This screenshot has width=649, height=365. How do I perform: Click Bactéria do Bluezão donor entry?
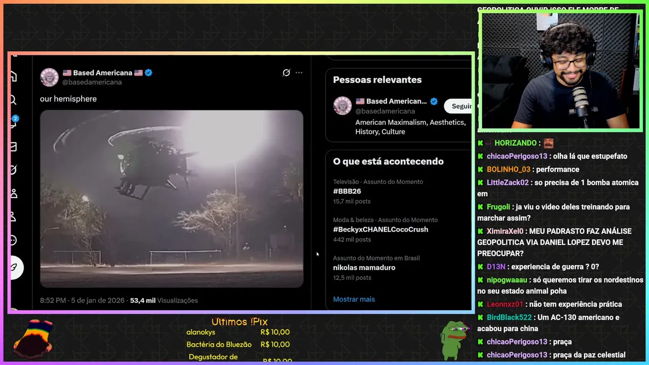point(219,344)
